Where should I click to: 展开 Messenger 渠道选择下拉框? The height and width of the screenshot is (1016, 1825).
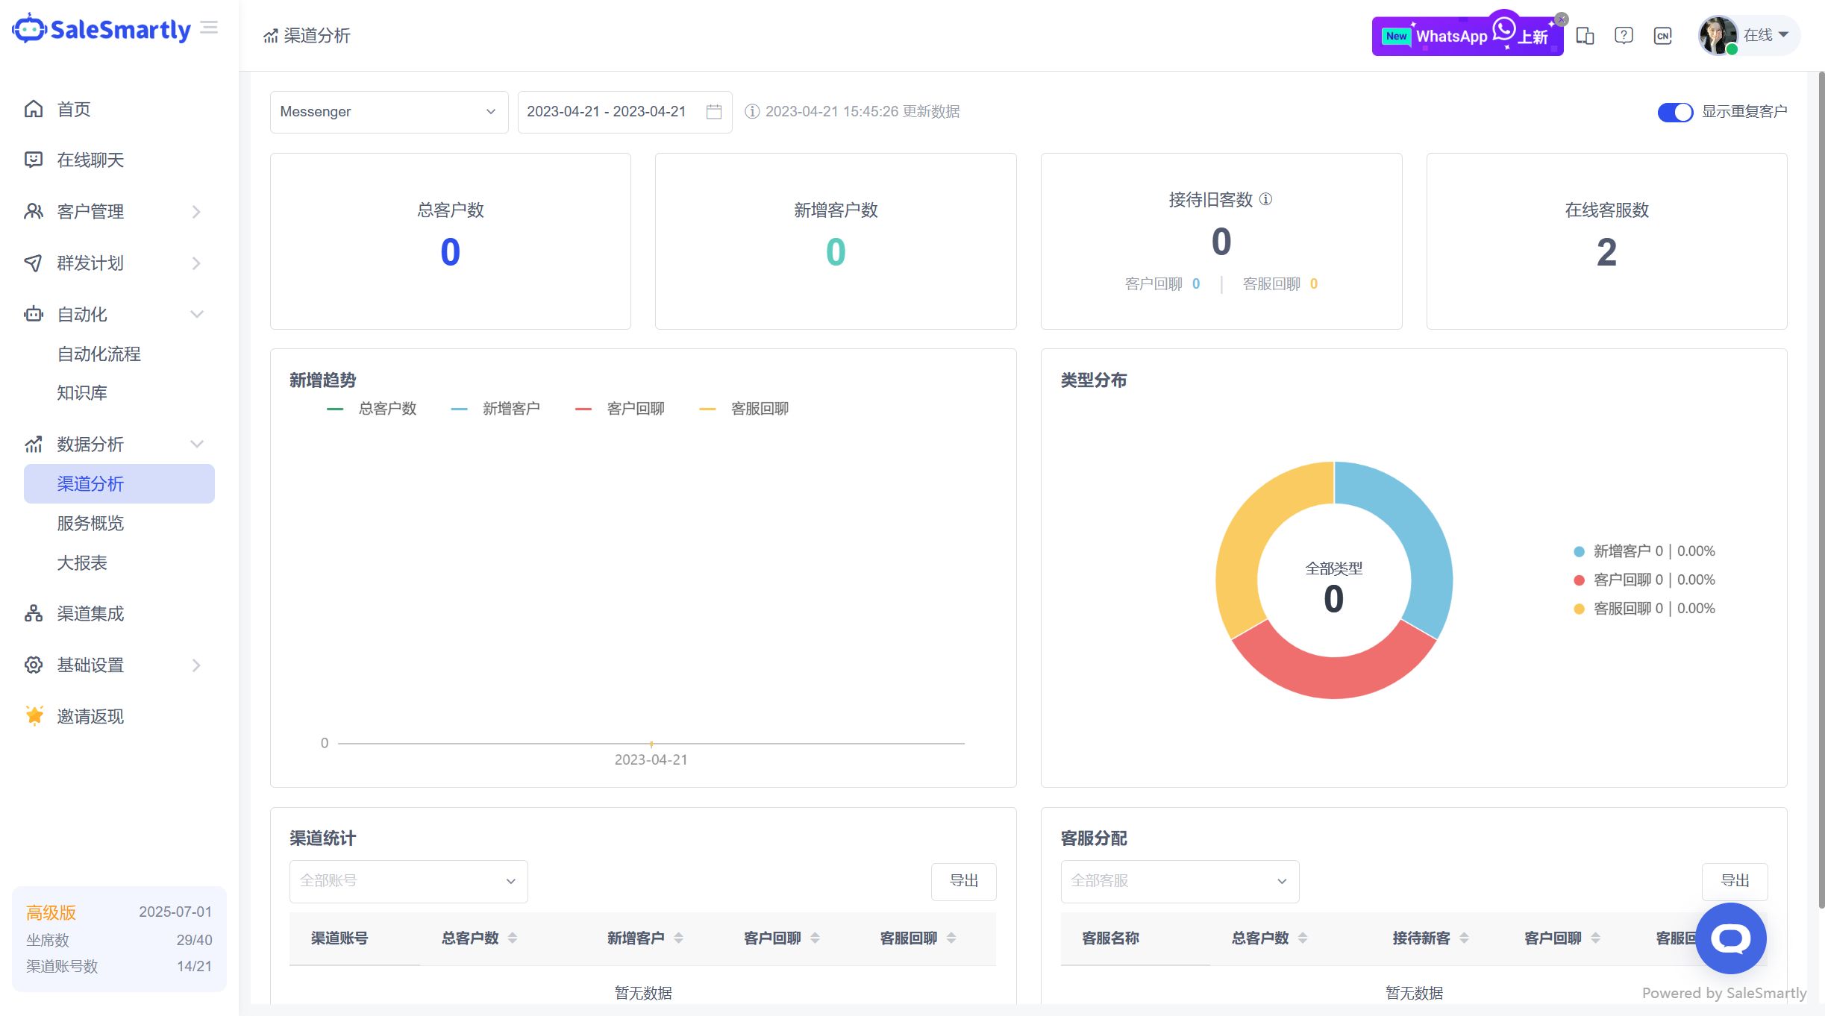pyautogui.click(x=388, y=111)
